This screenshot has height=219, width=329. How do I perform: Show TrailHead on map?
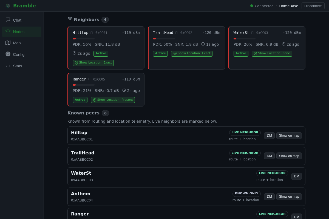289,156
